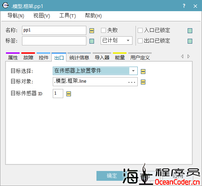Click the 确定 button
This screenshot has height=186, width=202.
tap(111, 176)
